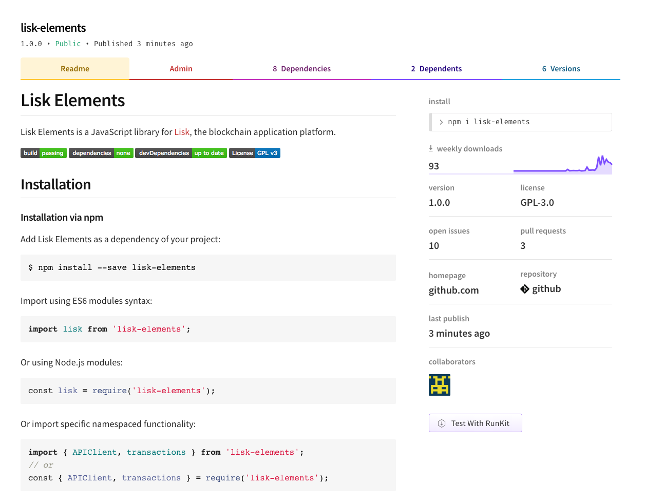Screen dimensions: 645x504
Task: Click the License GPL v3 badge
Action: (254, 153)
